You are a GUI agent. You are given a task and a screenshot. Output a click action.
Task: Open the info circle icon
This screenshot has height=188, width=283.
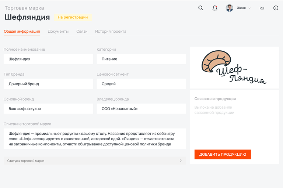(x=276, y=8)
